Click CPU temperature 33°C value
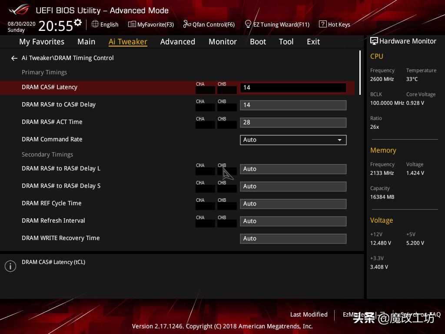Viewport: 445px width, 334px height. (x=412, y=79)
